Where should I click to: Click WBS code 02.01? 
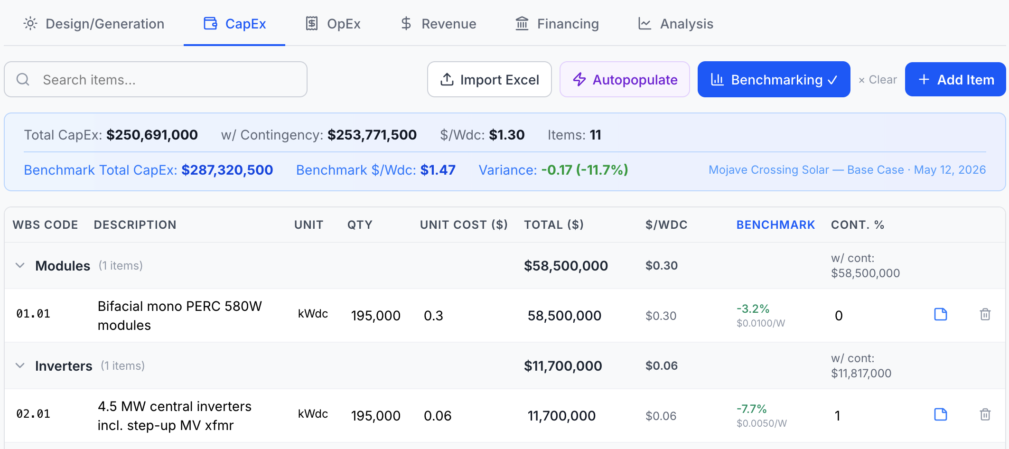pos(33,414)
